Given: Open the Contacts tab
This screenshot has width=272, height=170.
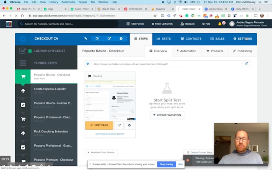Looking at the screenshot, I should (191, 39).
